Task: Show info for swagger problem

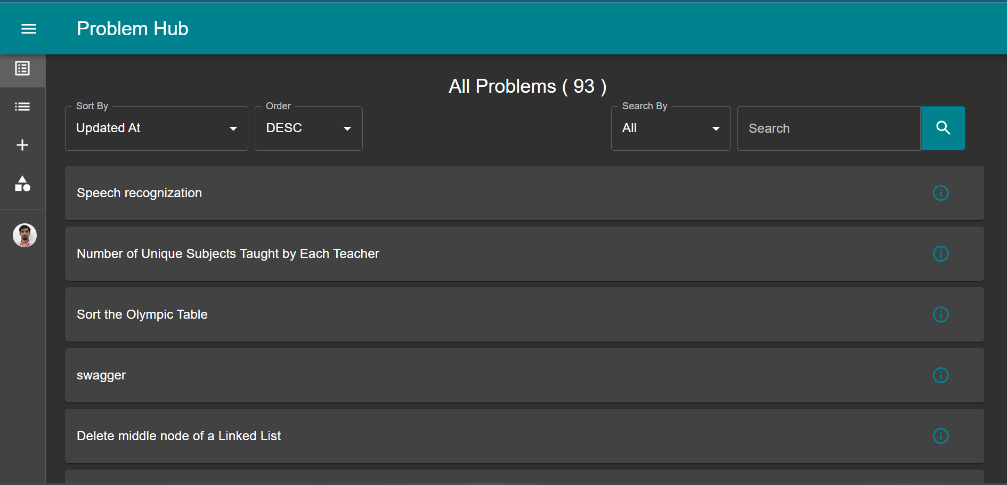Action: click(941, 375)
